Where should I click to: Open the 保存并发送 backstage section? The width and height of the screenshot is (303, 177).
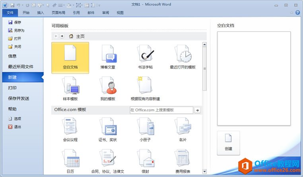[x=19, y=98]
